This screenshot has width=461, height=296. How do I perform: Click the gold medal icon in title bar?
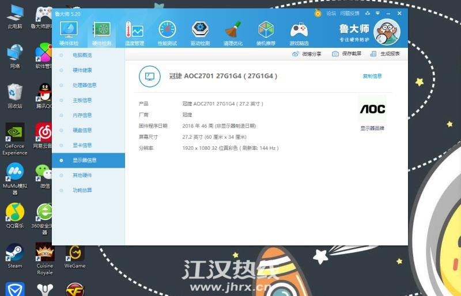coord(318,13)
